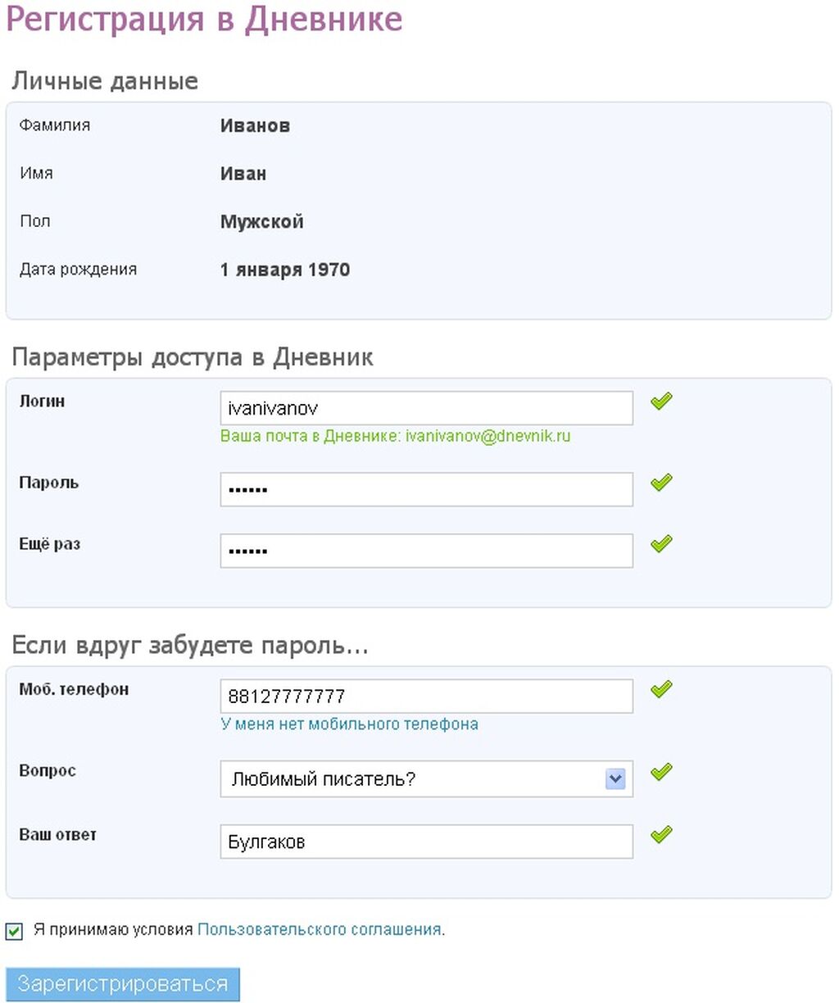Click the Моб. телефон number field
The height and width of the screenshot is (1003, 839).
click(426, 697)
